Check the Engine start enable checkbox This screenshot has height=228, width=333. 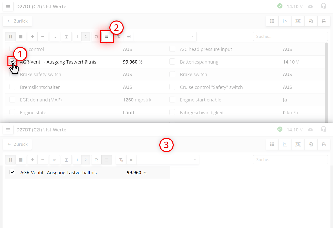(172, 100)
